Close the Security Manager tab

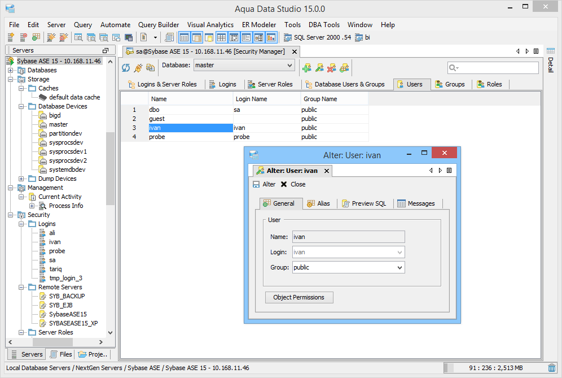tap(295, 51)
